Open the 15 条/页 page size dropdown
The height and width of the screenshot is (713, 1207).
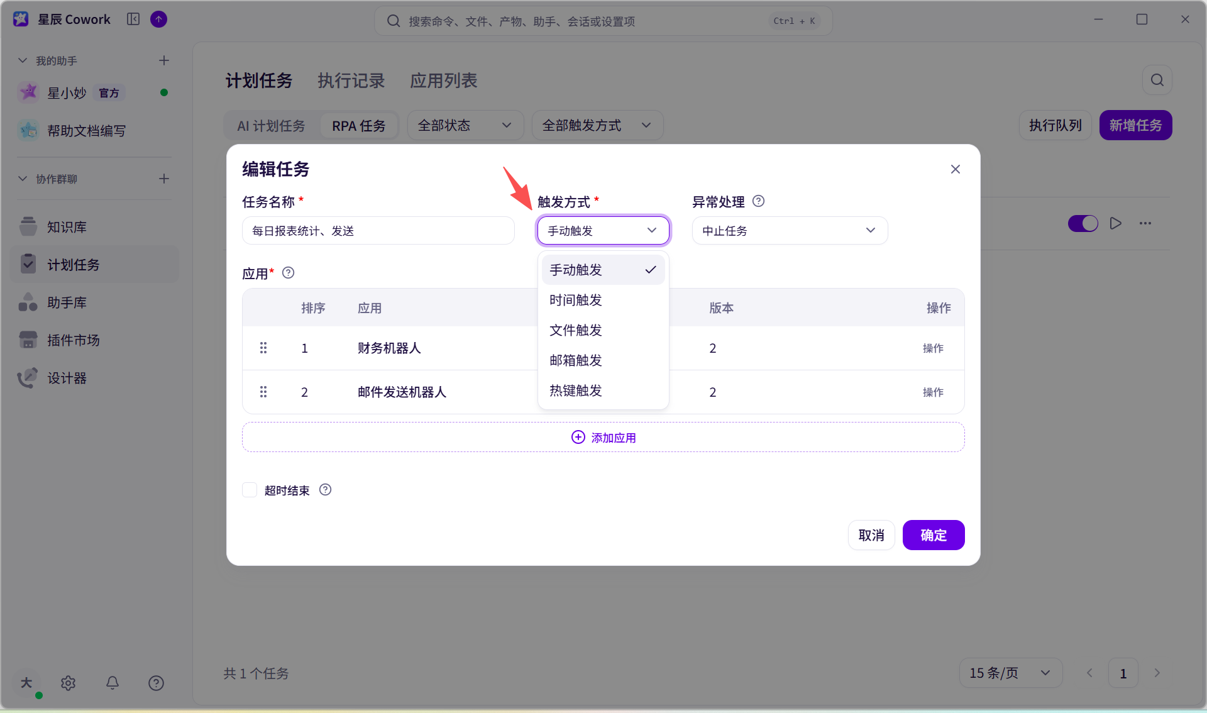1010,673
